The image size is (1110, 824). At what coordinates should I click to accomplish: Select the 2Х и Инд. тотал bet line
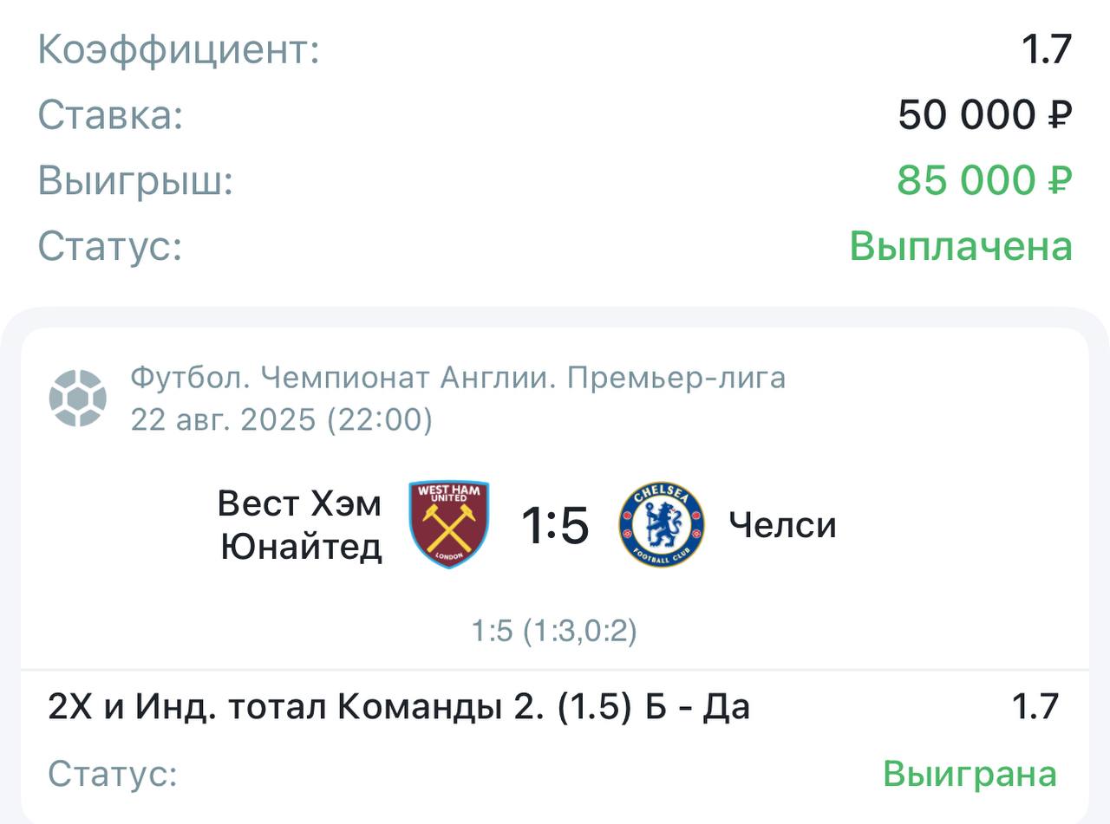(399, 708)
